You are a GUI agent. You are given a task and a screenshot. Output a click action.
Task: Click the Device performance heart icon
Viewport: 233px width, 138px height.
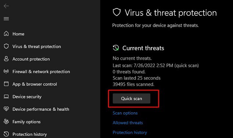click(6, 109)
